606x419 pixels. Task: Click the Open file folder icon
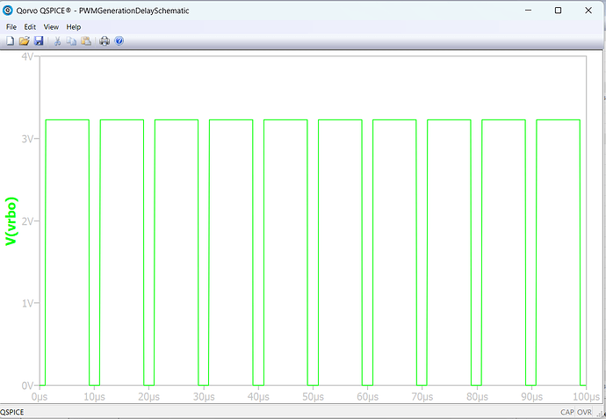click(x=24, y=40)
